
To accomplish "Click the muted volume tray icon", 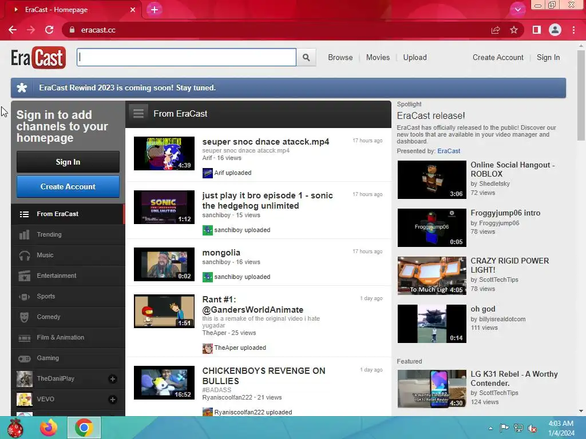I will [532, 428].
